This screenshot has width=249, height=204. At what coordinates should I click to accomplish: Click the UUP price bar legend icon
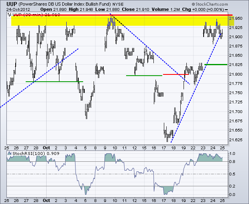coord(9,14)
